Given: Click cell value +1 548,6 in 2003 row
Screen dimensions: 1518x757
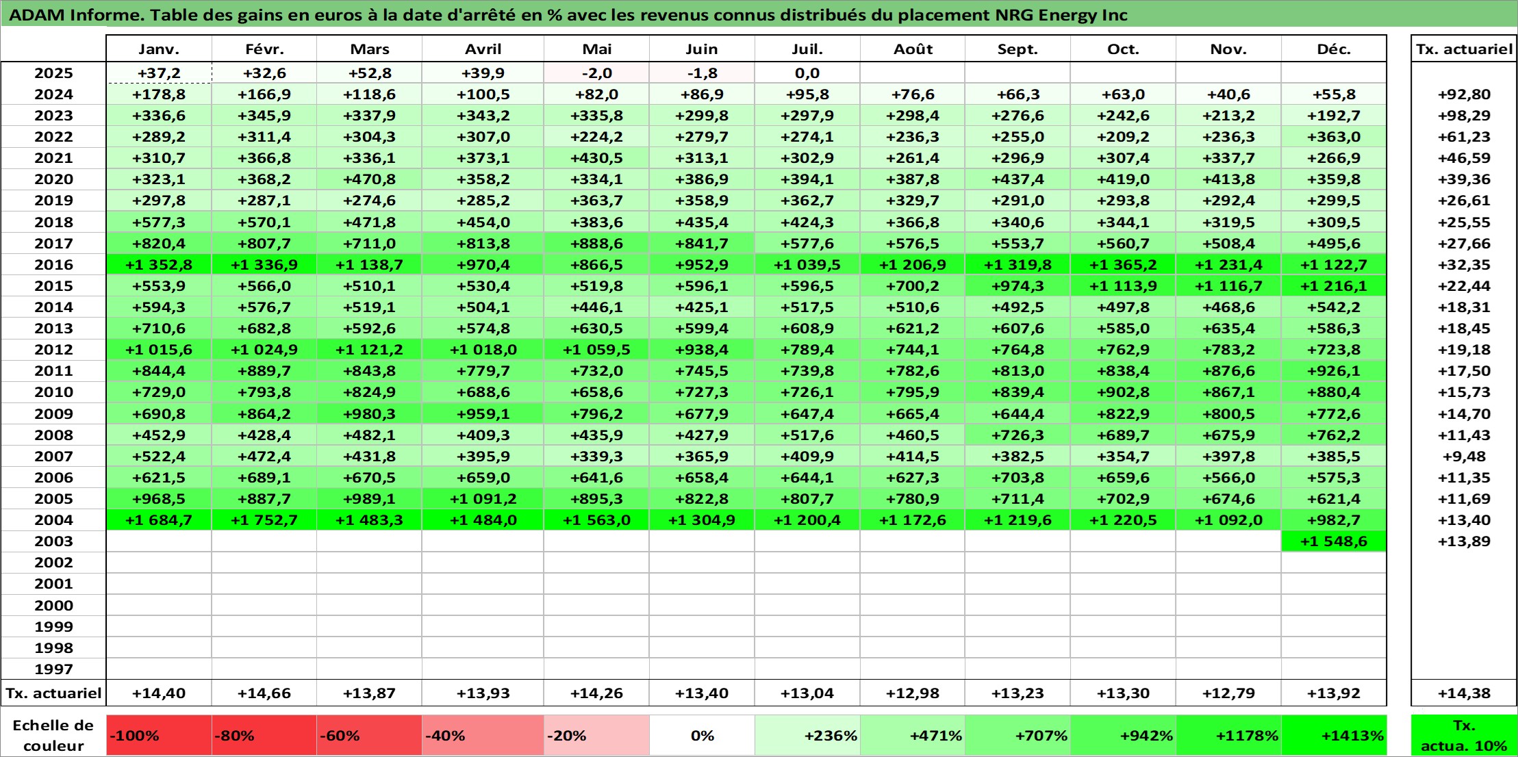Looking at the screenshot, I should (x=1334, y=541).
